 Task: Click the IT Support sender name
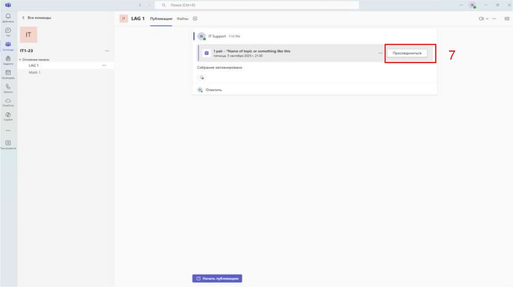pos(217,36)
